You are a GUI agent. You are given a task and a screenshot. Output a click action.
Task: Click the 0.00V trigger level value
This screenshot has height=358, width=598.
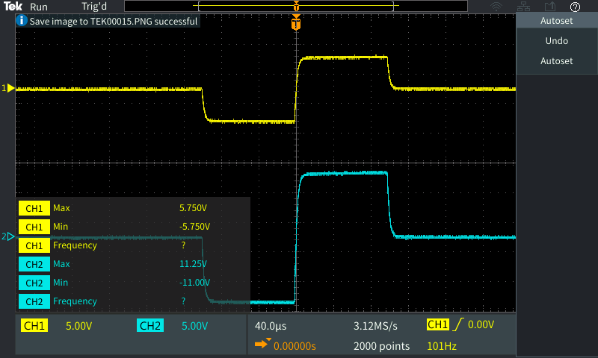(481, 324)
